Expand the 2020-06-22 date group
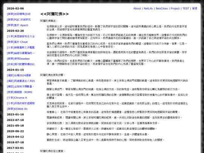 tap(15, 131)
